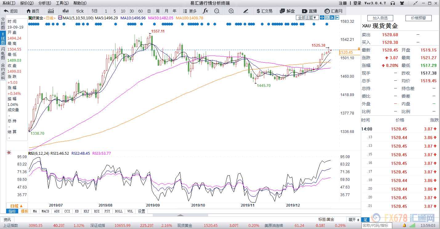Switch to the 分时图 side tab

[3, 23]
